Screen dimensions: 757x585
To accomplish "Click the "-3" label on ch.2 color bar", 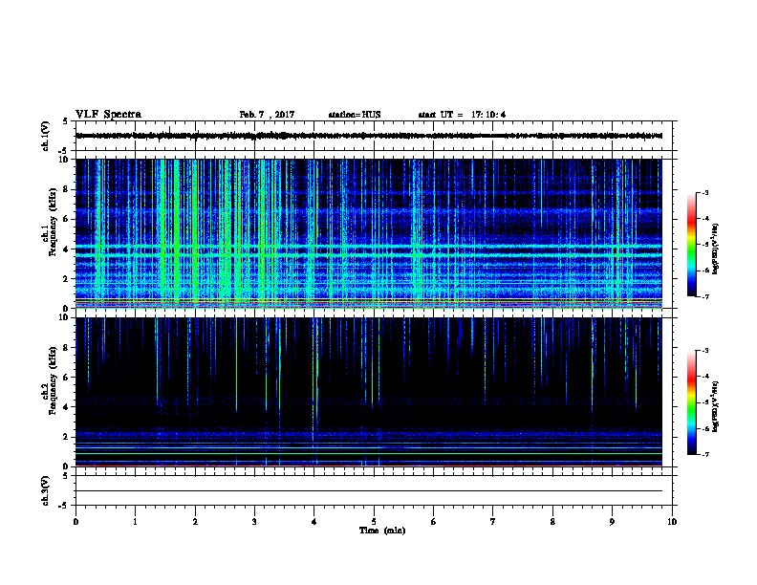I will tap(704, 351).
